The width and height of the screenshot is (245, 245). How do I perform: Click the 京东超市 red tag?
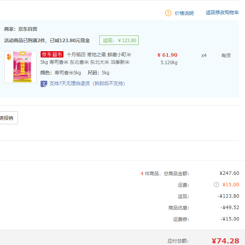click(x=52, y=54)
